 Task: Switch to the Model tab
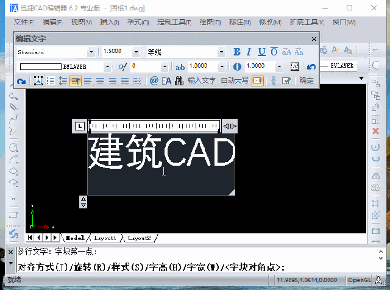point(74,238)
